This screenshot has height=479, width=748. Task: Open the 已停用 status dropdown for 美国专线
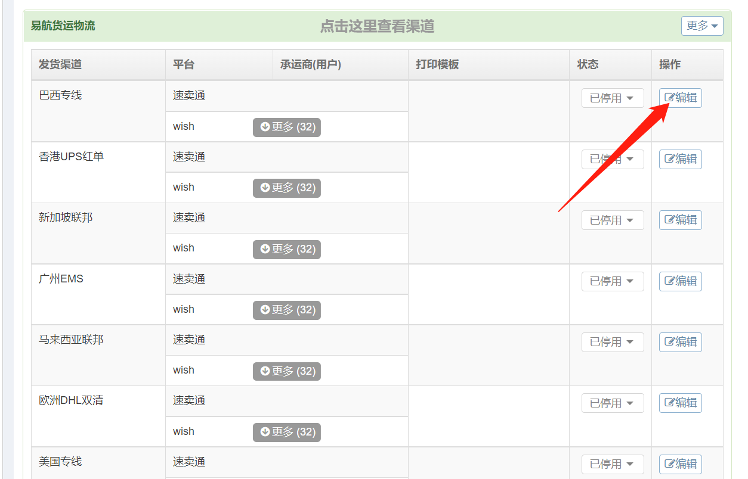(x=613, y=464)
